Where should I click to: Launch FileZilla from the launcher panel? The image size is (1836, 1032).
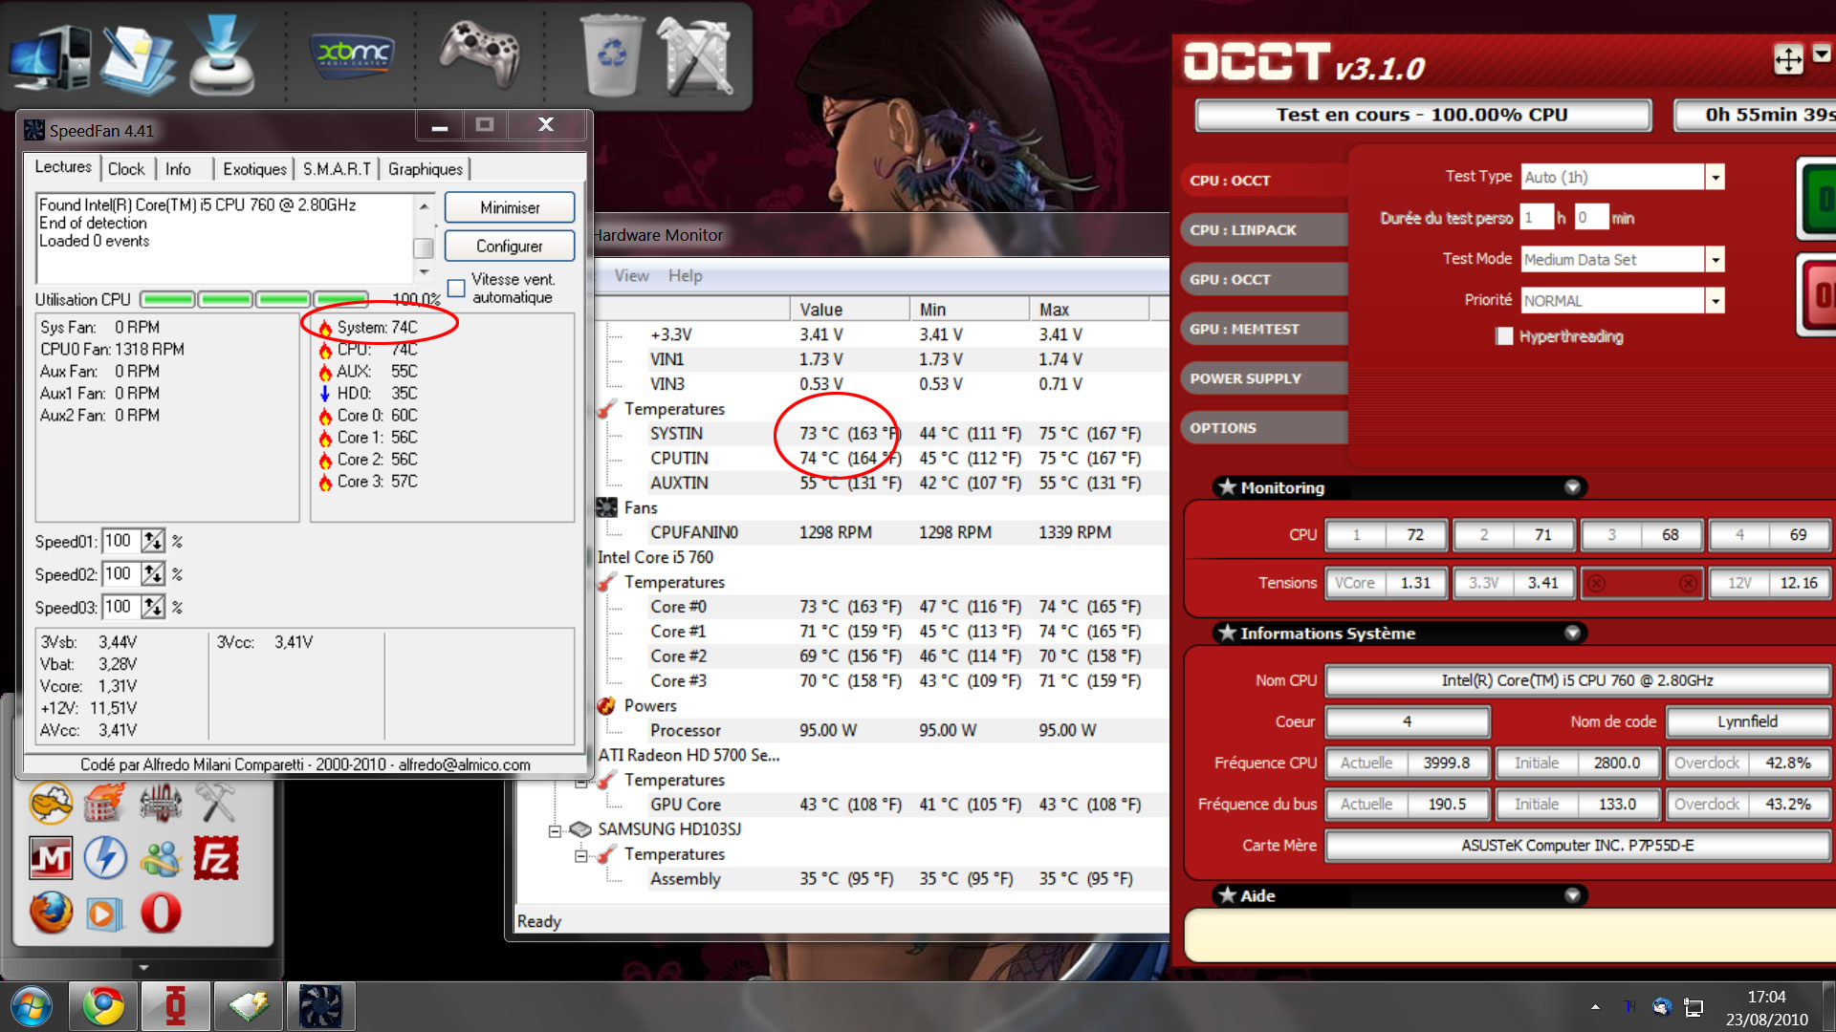click(216, 858)
